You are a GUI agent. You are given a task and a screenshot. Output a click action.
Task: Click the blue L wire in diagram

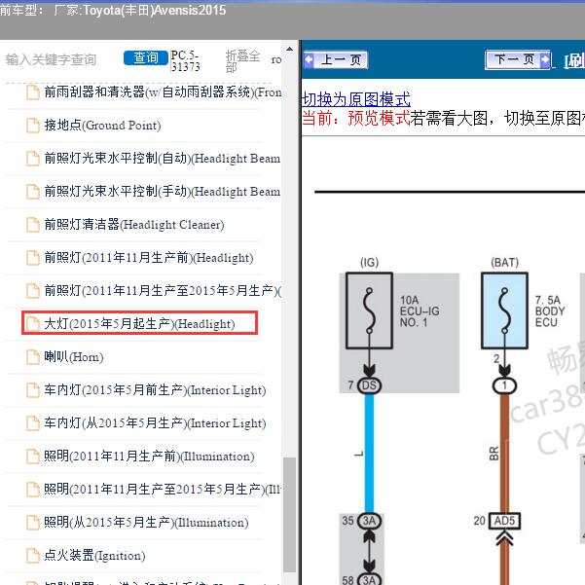pos(369,454)
